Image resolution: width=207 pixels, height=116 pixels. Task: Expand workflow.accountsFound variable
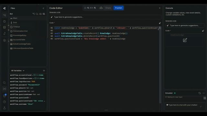(x=27, y=75)
